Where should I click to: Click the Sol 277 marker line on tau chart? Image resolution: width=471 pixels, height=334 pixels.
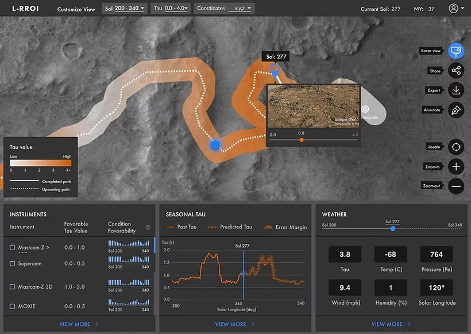[243, 275]
